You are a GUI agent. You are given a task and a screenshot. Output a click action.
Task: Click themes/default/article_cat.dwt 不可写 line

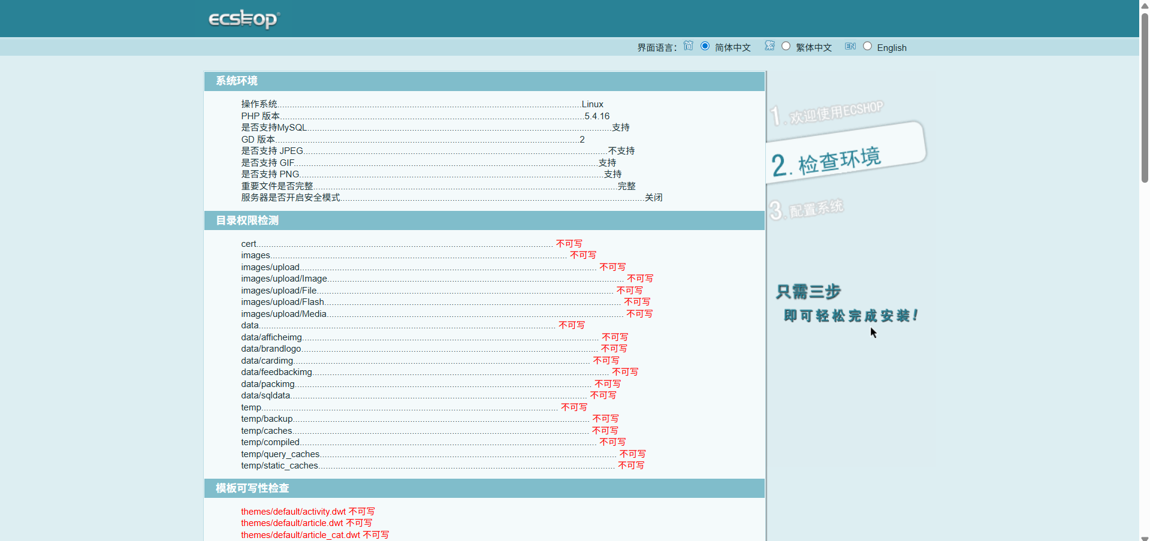pyautogui.click(x=315, y=535)
